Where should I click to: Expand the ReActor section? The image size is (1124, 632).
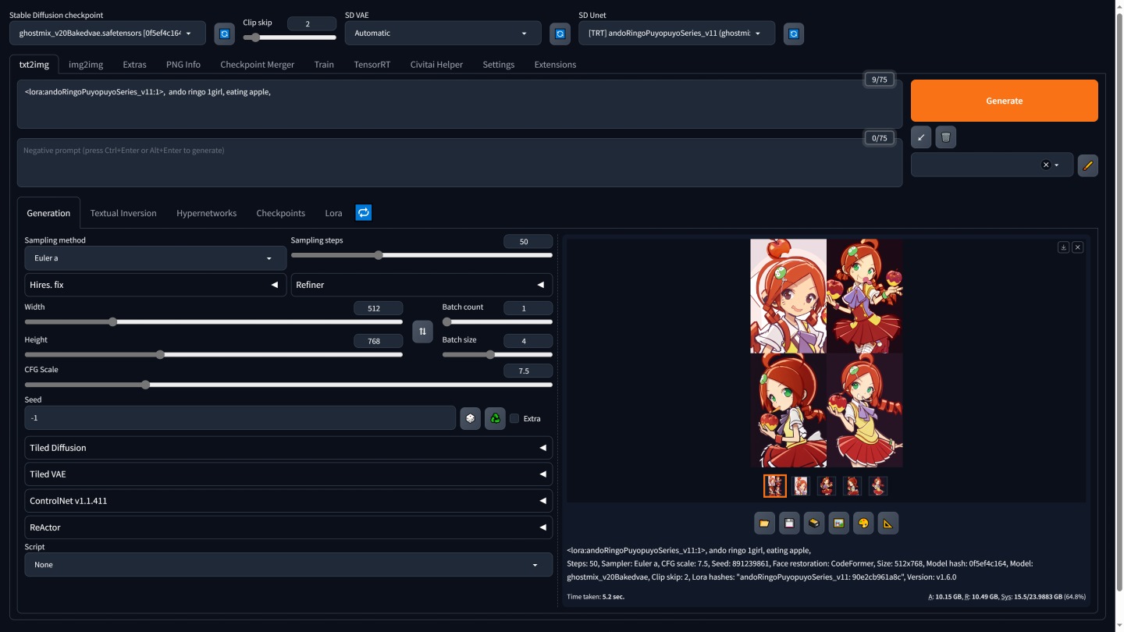point(288,527)
